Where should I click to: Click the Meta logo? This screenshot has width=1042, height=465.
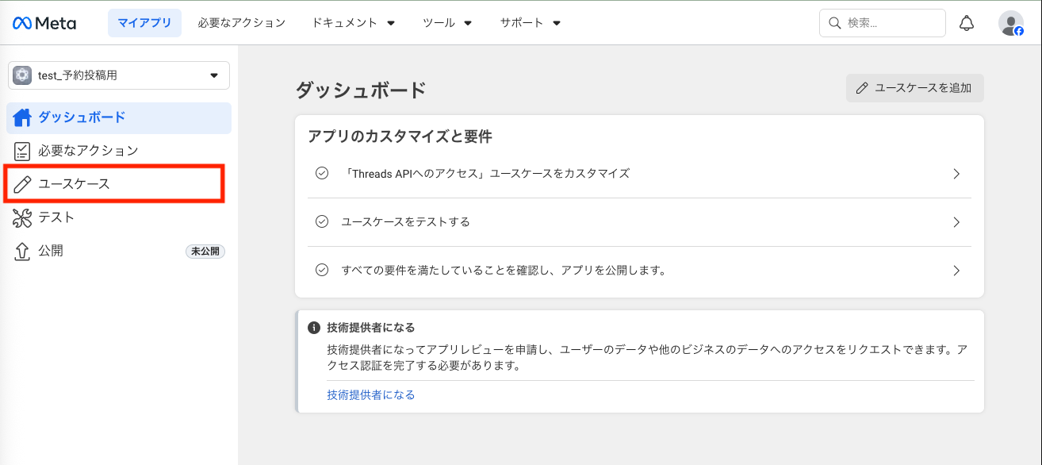point(44,23)
